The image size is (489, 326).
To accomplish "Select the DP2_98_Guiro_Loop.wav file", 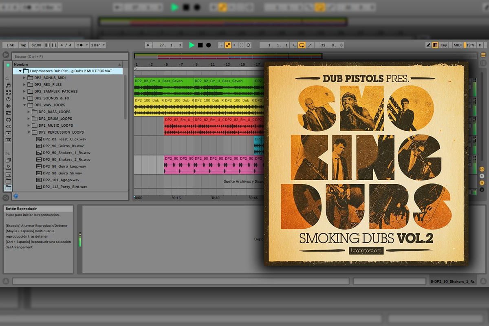I will [x=64, y=166].
